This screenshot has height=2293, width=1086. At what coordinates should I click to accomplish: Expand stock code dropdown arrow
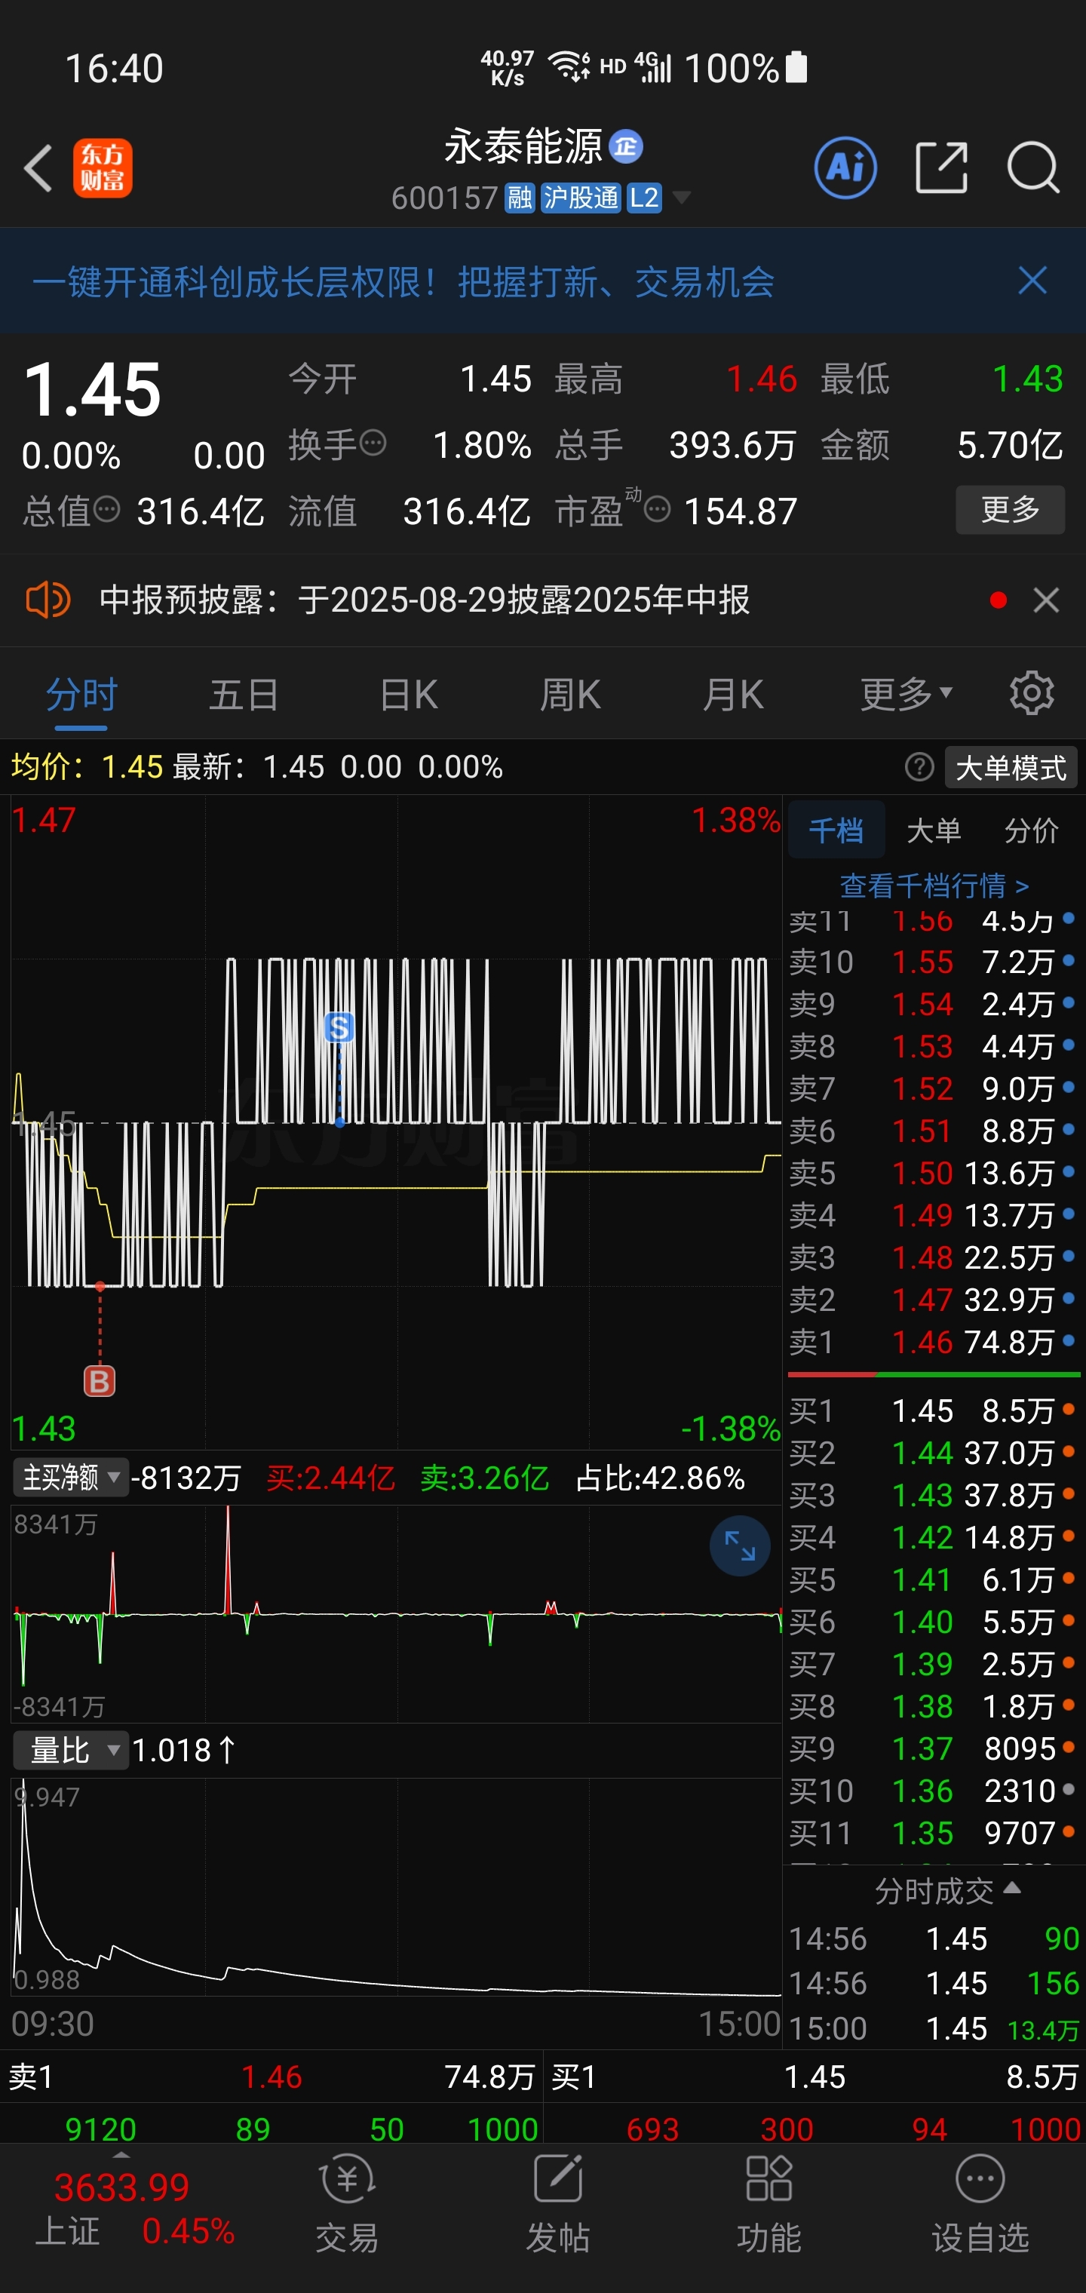(x=682, y=198)
